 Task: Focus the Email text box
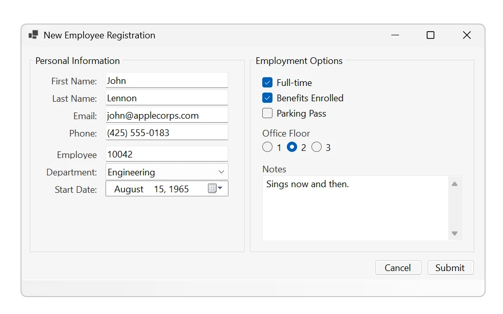(x=166, y=116)
